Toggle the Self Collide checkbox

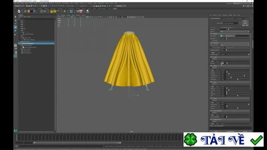[x=211, y=41]
